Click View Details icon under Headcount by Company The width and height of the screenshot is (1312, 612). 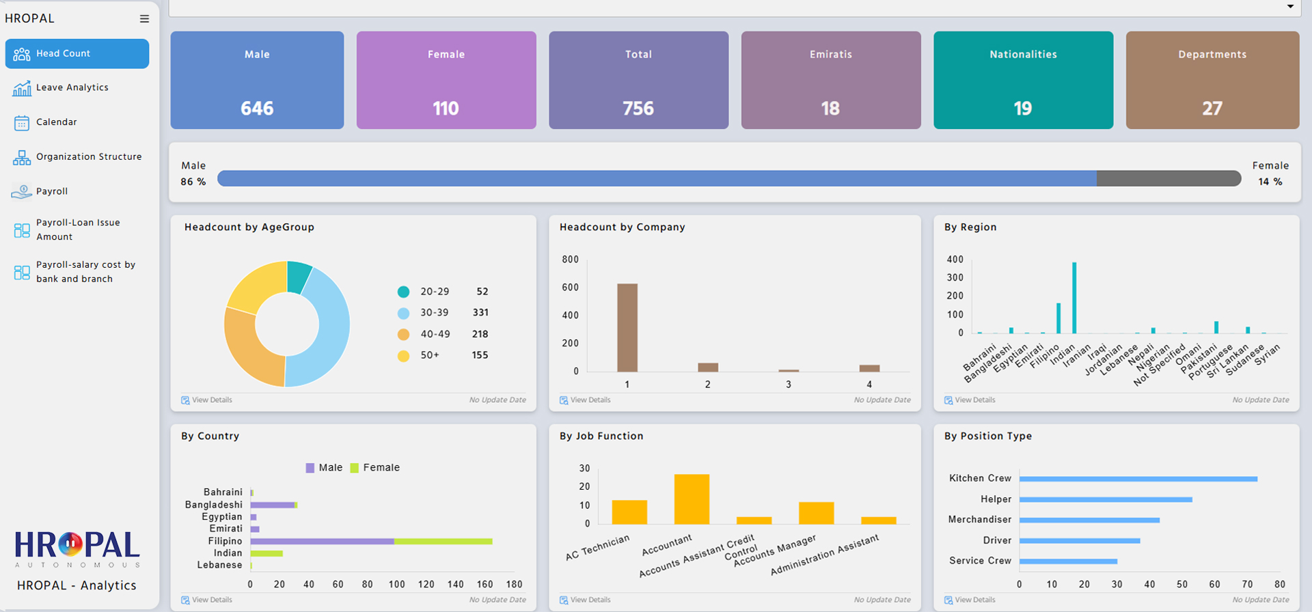point(564,400)
